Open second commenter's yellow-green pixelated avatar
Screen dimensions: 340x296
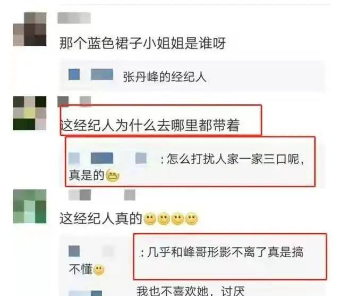pos(30,113)
